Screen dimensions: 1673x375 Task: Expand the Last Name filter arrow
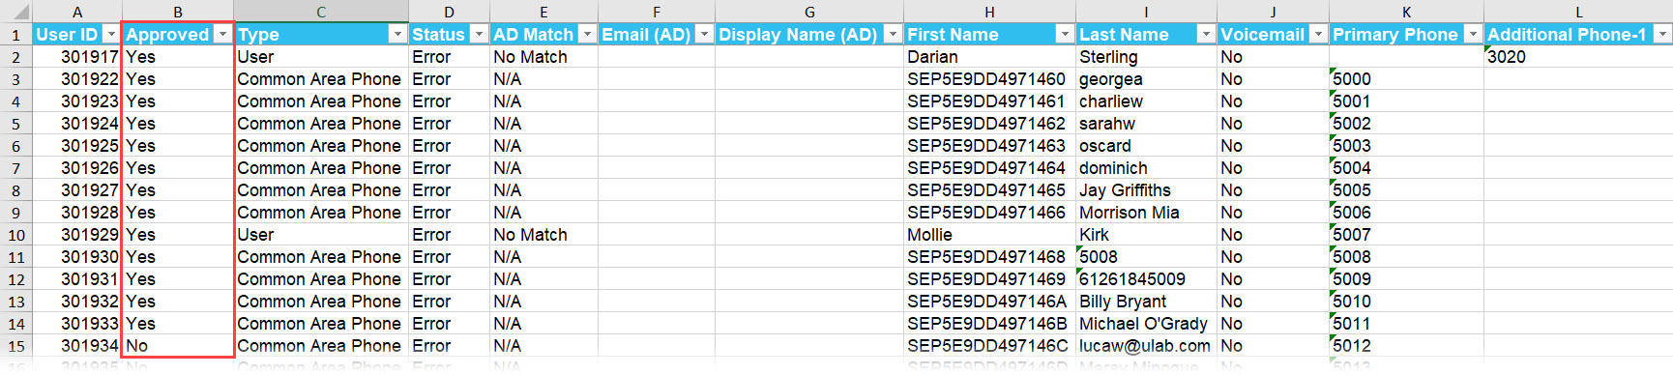[x=1206, y=34]
